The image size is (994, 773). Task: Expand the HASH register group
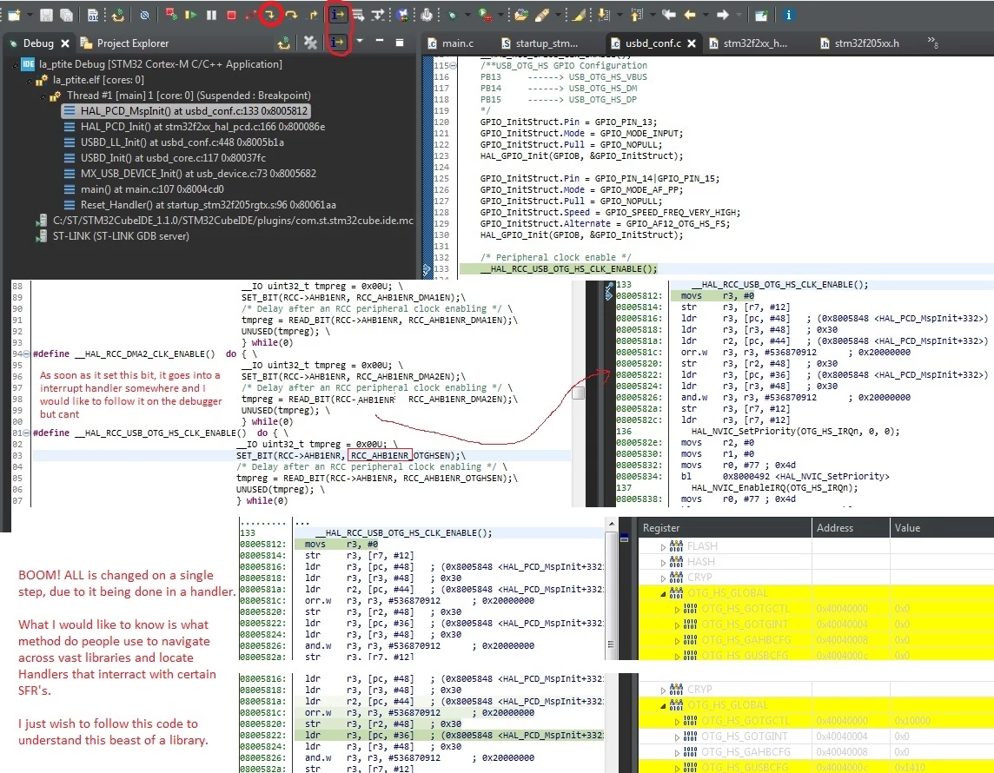(x=663, y=562)
